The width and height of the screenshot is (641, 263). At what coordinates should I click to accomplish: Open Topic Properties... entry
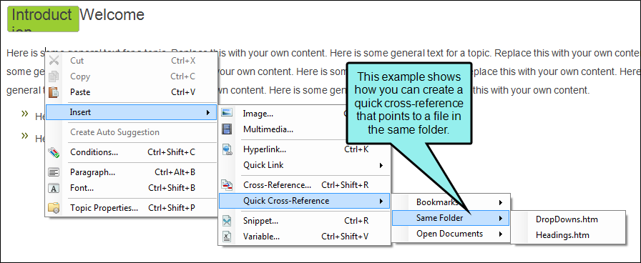131,208
